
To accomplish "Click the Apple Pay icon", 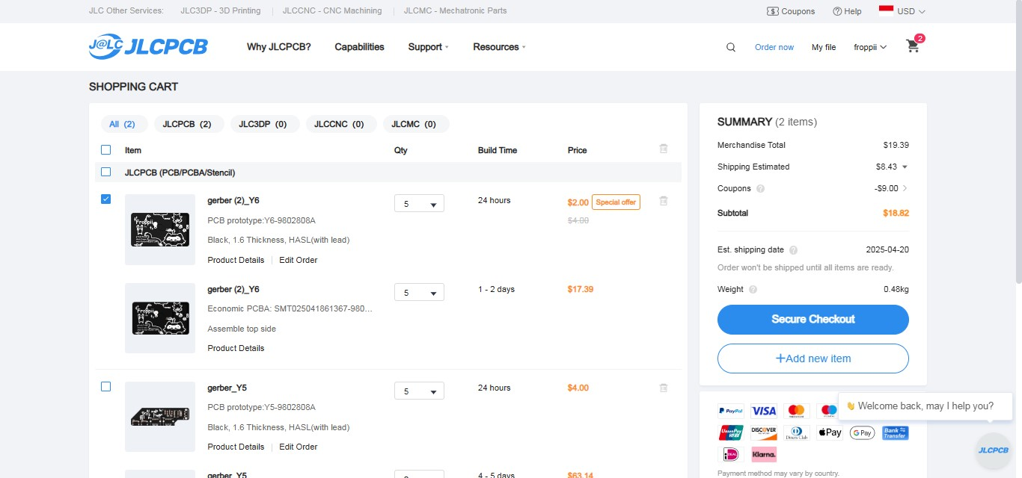I will pos(830,432).
